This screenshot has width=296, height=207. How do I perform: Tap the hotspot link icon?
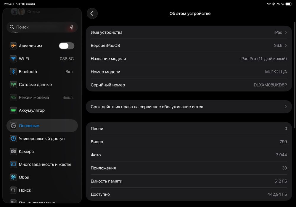13,97
